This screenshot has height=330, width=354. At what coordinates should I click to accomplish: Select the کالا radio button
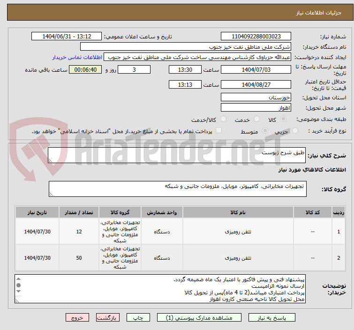point(283,119)
